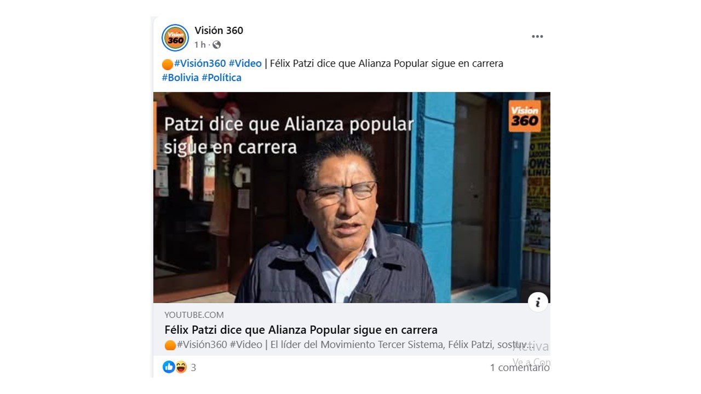This screenshot has width=701, height=394.
Task: Open Visión 360 profile picture
Action: (175, 37)
